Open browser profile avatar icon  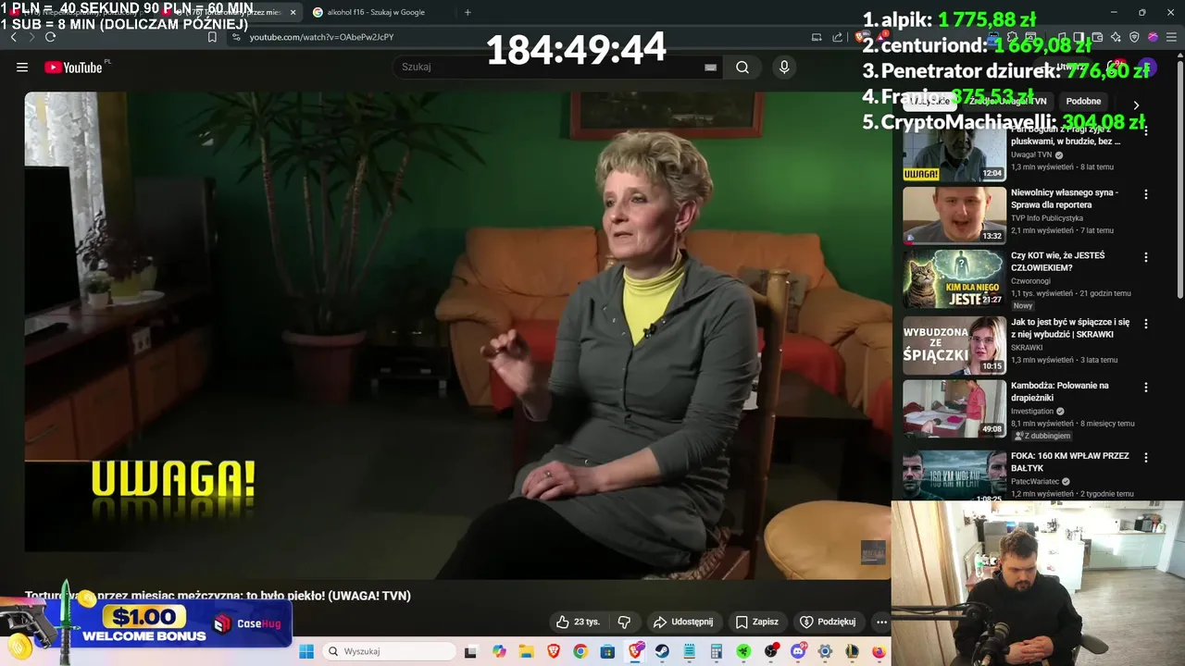pos(1153,37)
